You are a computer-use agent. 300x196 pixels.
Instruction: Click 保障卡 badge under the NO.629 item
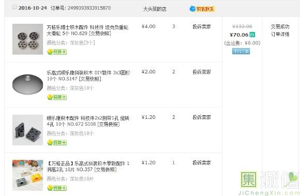57,52
